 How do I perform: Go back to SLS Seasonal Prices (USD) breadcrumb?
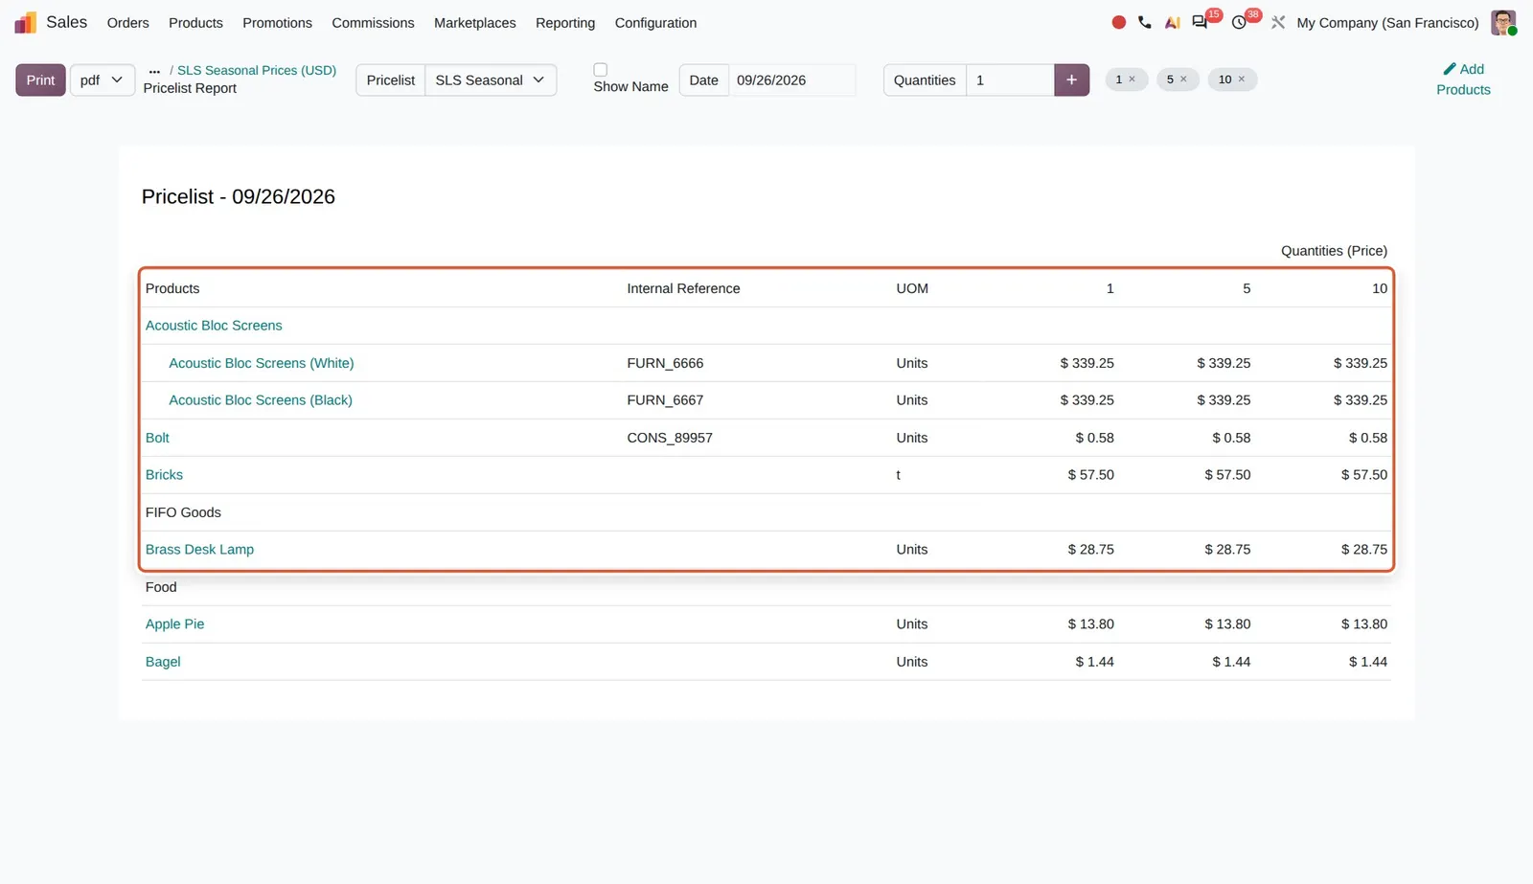point(257,71)
